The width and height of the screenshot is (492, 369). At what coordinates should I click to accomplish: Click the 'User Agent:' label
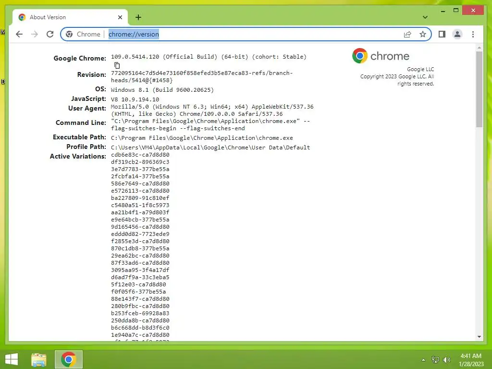point(87,108)
